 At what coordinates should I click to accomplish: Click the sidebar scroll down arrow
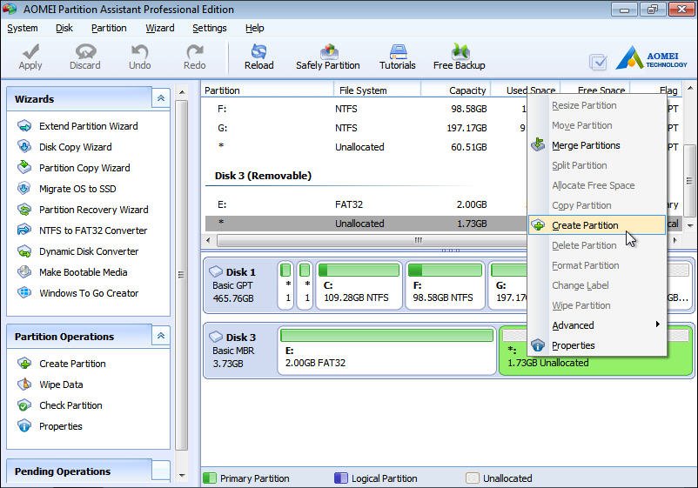point(182,476)
